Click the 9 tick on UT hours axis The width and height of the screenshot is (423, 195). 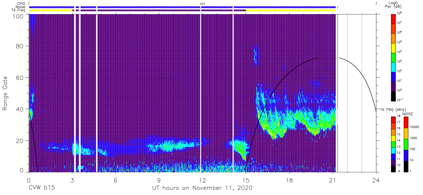click(159, 180)
